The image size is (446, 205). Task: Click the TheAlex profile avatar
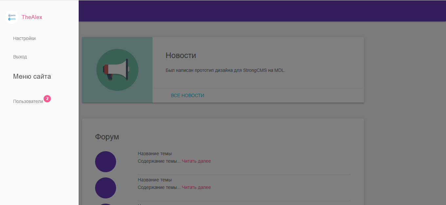(12, 17)
